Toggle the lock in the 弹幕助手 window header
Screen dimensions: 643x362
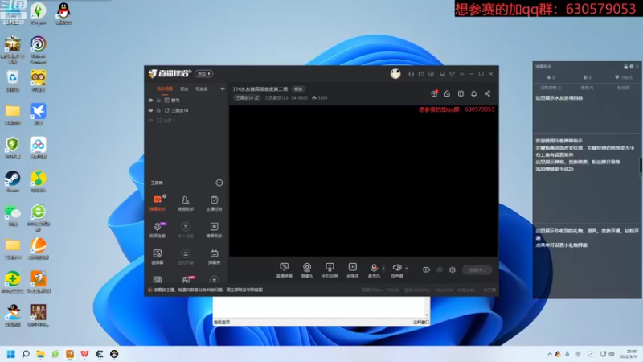(x=626, y=67)
